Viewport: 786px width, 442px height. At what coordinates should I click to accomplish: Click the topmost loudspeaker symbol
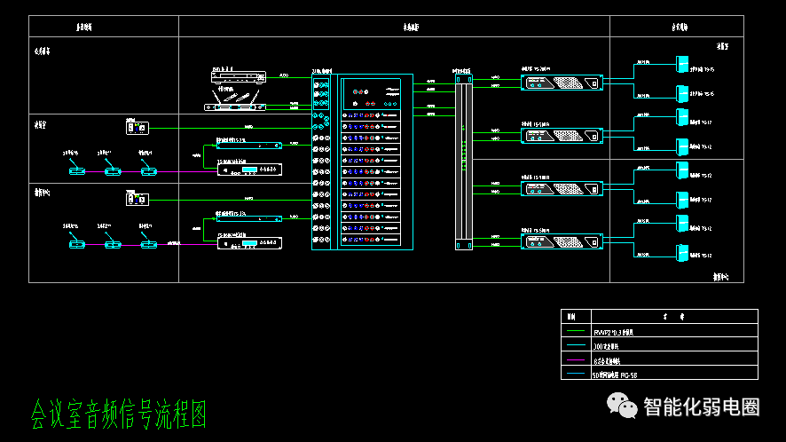click(681, 65)
